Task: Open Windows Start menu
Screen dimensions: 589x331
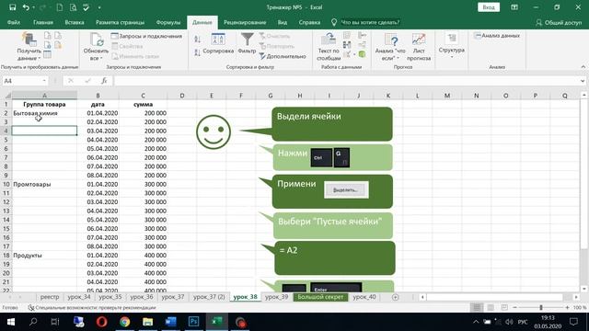Action: (10, 322)
